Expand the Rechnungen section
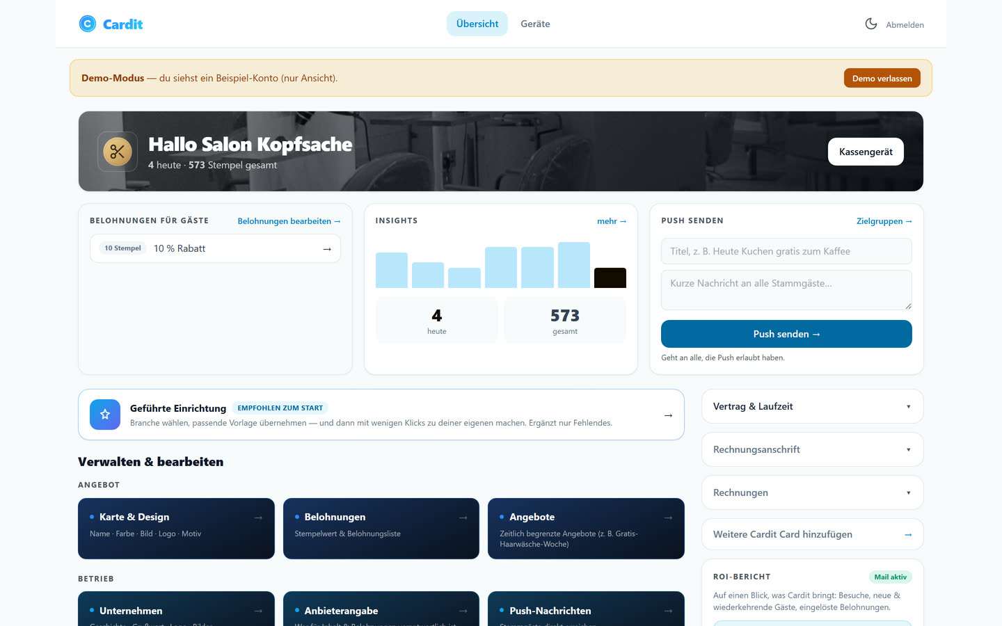This screenshot has width=1002, height=626. click(813, 492)
